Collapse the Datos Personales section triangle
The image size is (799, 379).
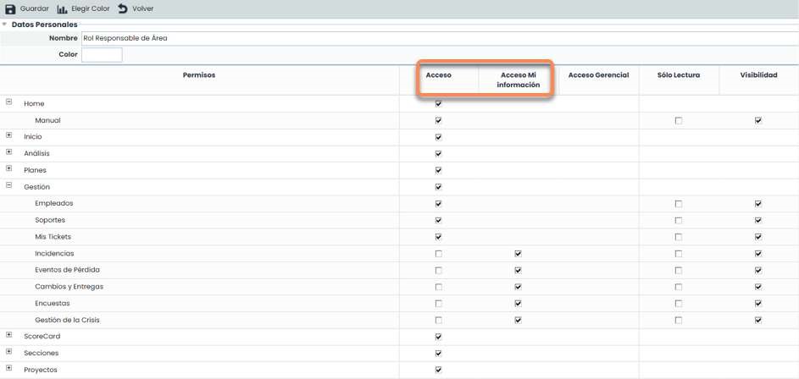(4, 25)
